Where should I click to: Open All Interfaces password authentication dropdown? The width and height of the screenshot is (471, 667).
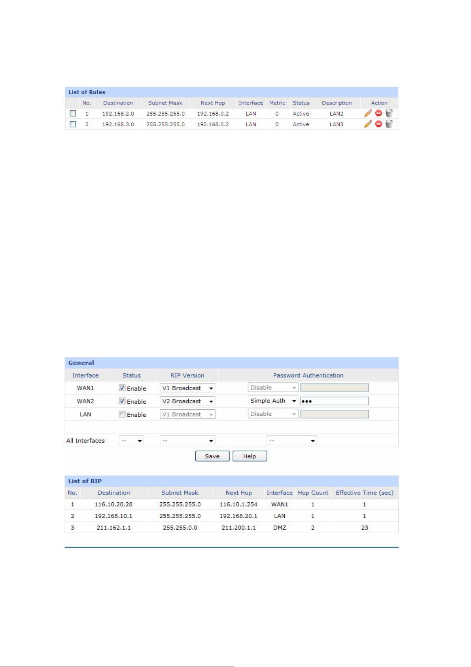(x=292, y=441)
